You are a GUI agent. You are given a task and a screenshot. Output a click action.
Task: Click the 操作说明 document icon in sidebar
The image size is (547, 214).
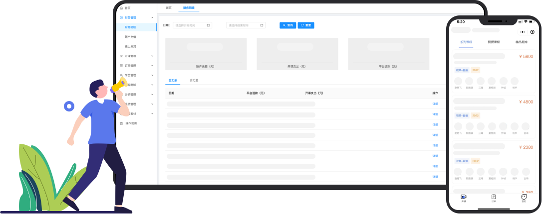121,123
